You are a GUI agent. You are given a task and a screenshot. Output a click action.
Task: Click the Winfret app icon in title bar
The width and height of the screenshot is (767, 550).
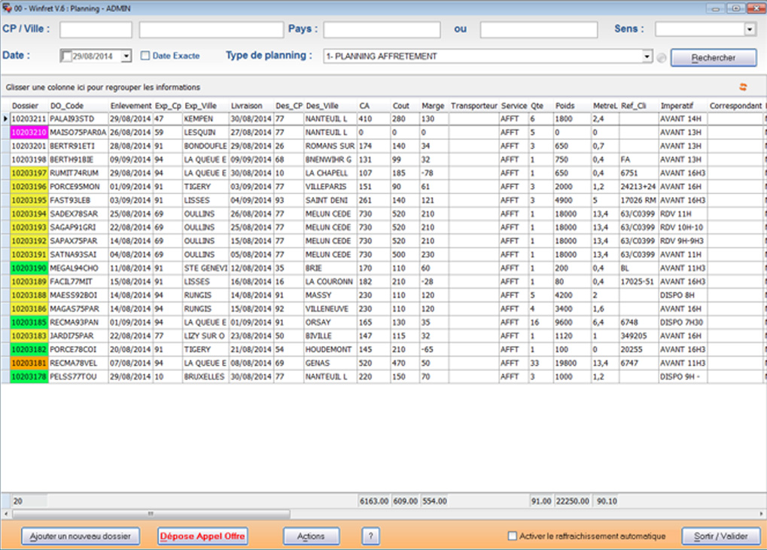[6, 8]
